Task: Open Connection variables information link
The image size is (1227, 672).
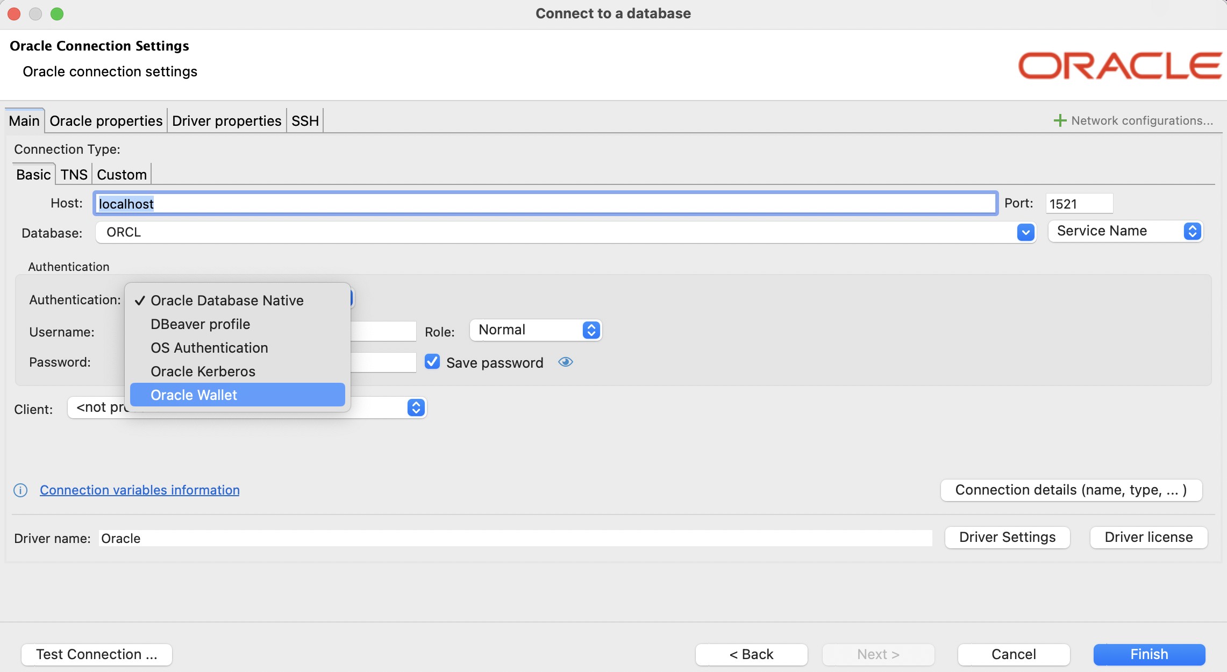Action: coord(140,490)
